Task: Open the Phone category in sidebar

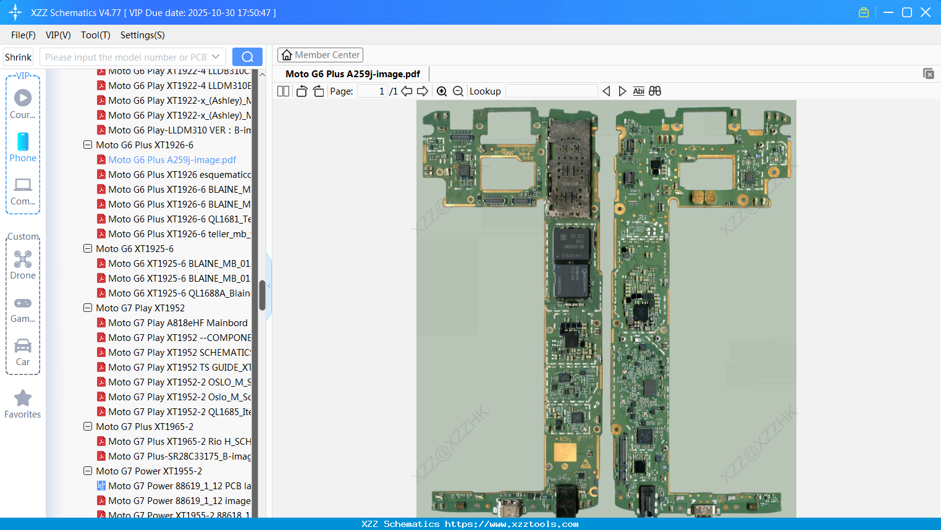Action: point(23,148)
